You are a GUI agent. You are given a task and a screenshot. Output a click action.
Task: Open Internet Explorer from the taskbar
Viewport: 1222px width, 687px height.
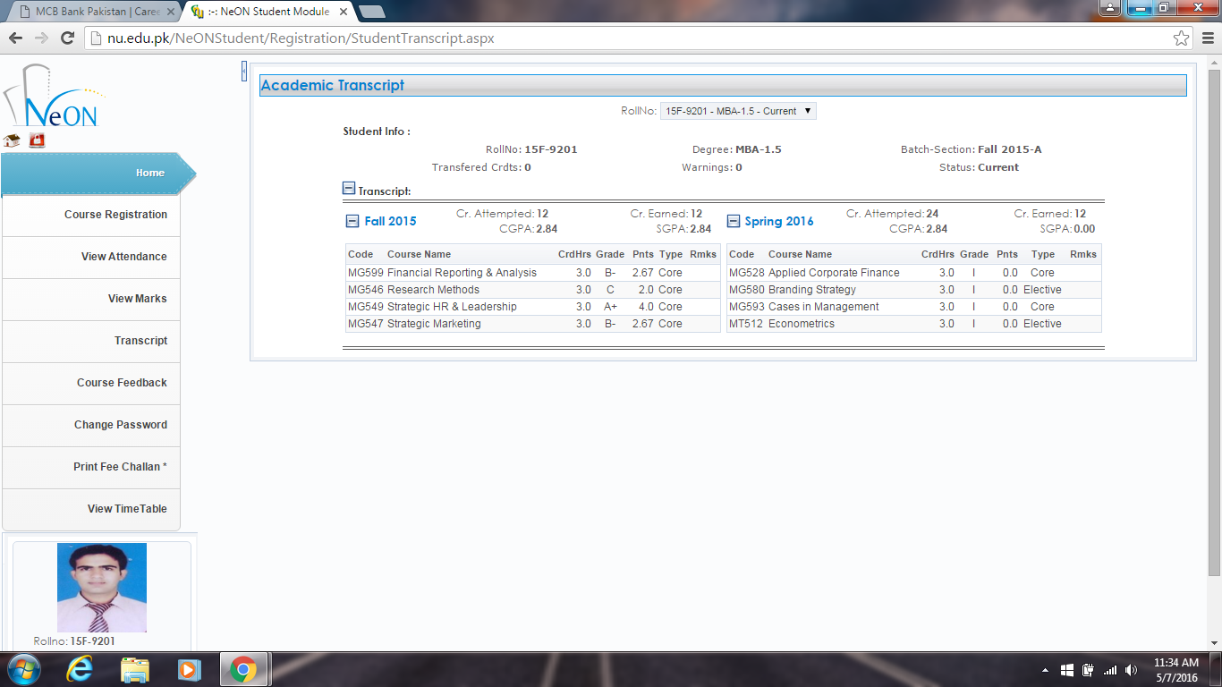[79, 669]
